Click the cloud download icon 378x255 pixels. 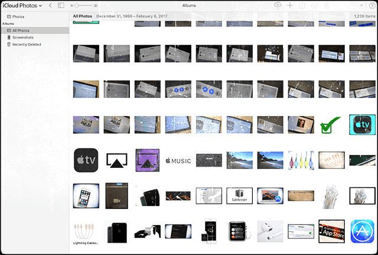pos(313,5)
